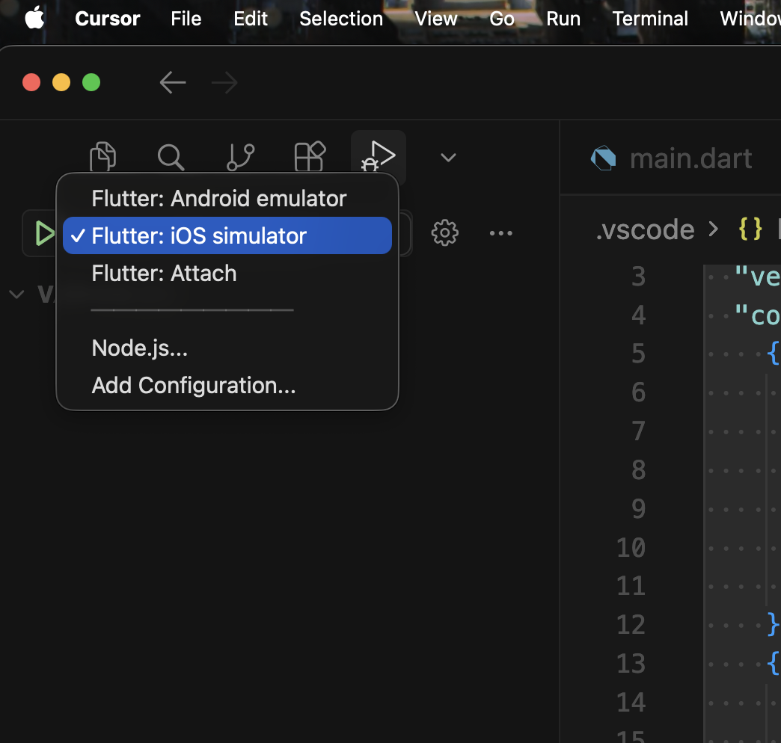
Task: Click line number 10 in gutter
Action: click(631, 548)
